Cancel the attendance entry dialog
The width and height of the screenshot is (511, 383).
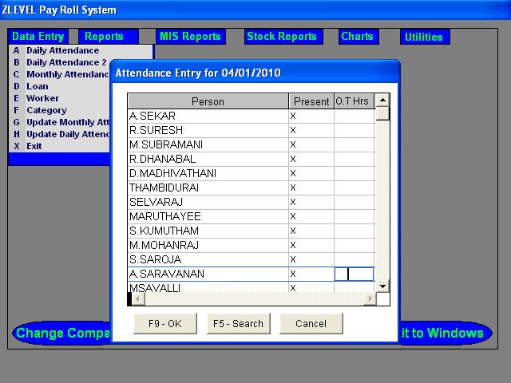(311, 323)
